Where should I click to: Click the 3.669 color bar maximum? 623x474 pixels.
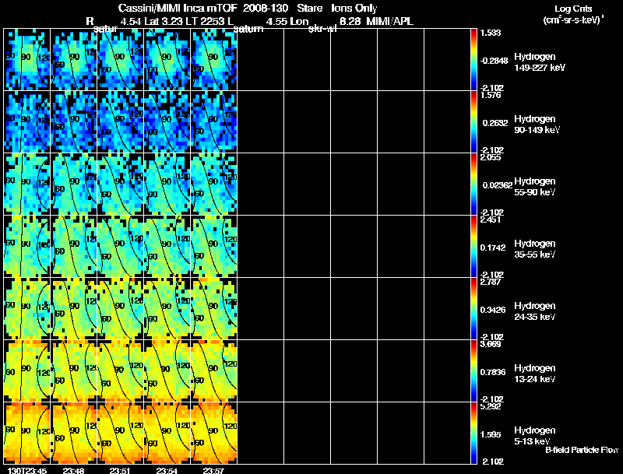pos(491,344)
